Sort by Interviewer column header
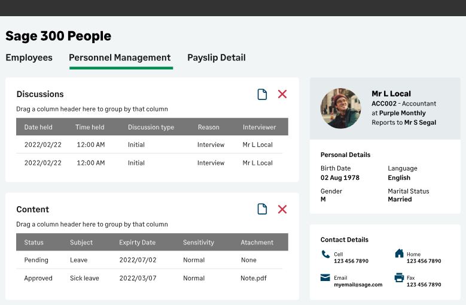The height and width of the screenshot is (305, 466). coord(259,127)
